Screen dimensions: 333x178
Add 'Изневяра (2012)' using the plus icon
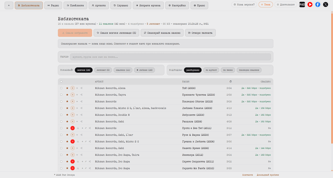click(77, 155)
